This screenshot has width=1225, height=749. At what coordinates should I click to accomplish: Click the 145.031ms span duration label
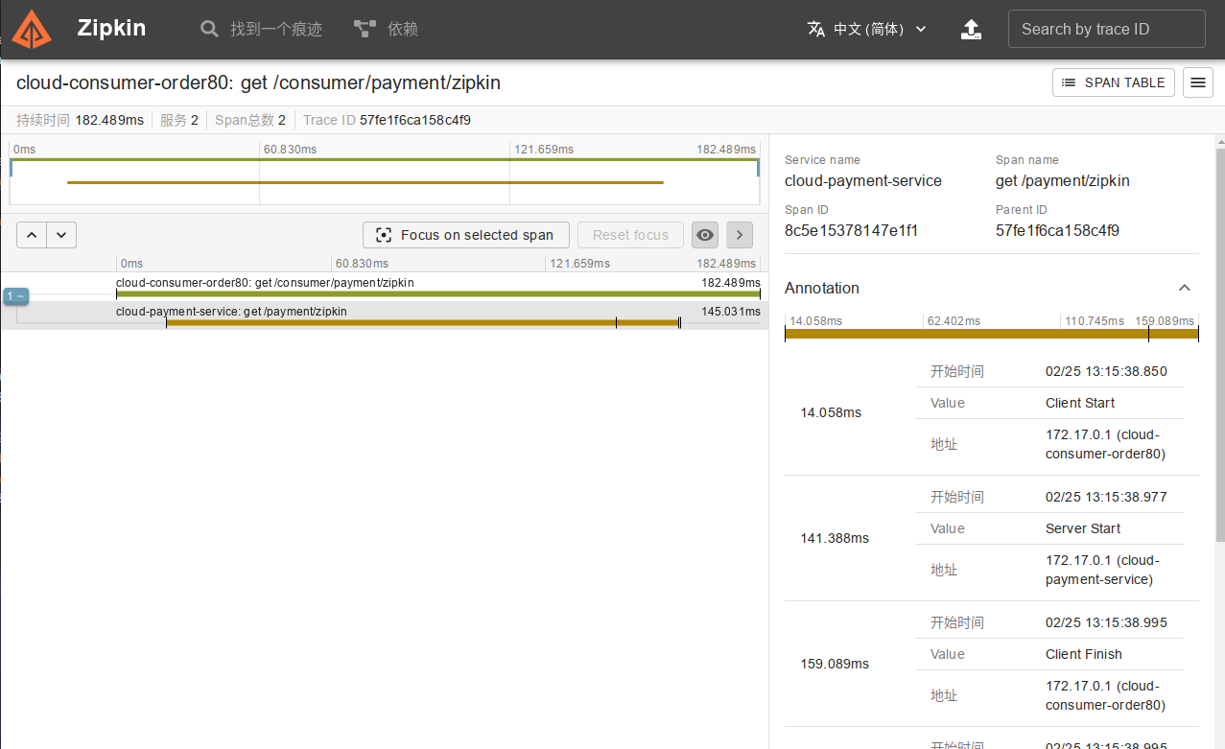(x=730, y=312)
